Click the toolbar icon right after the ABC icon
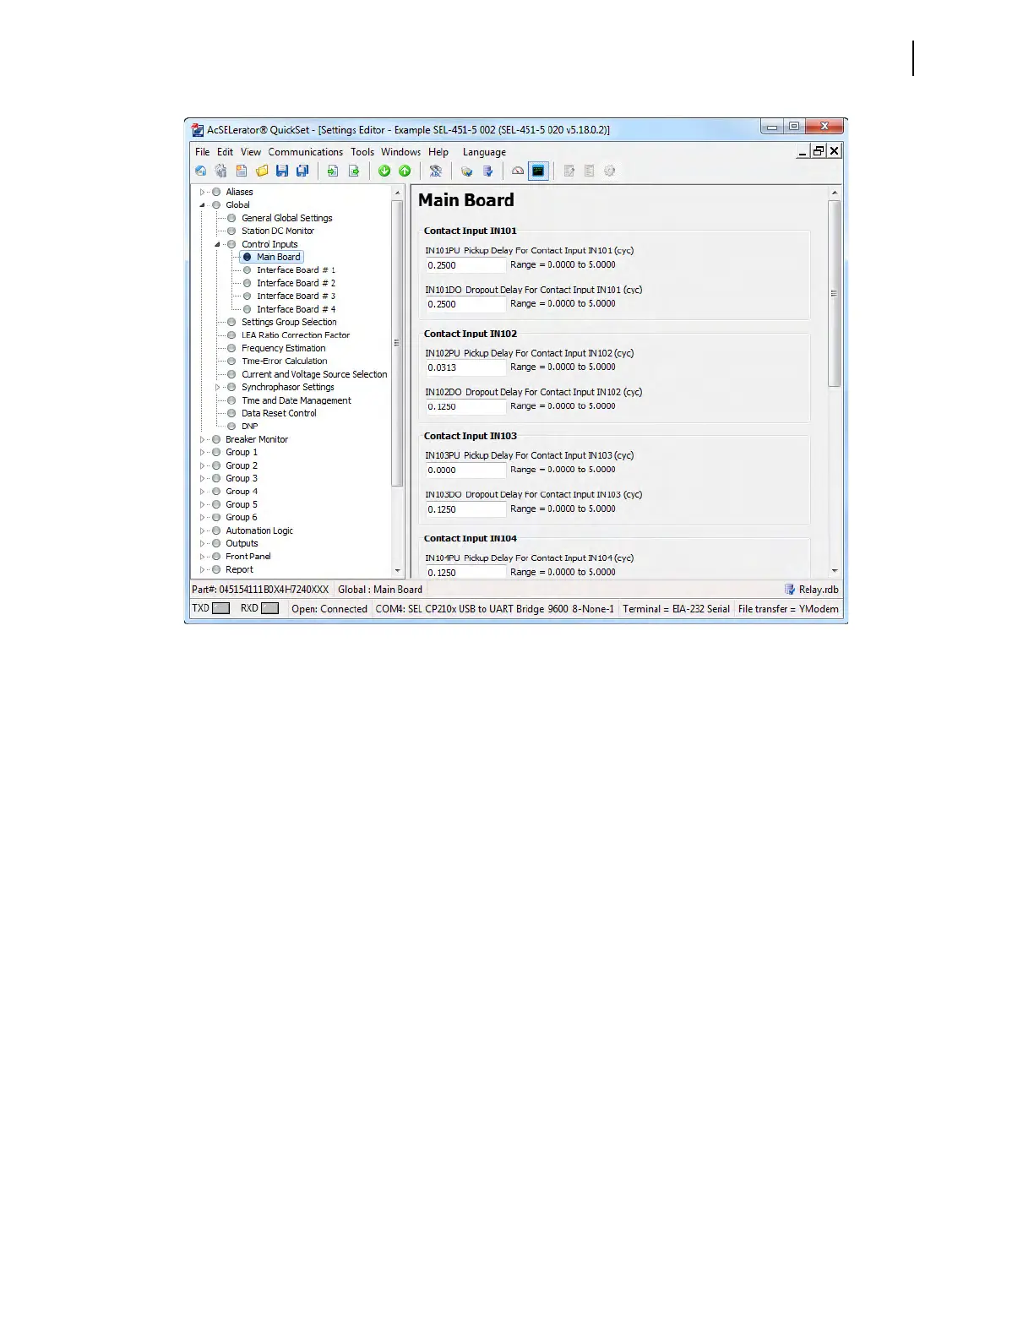 click(466, 171)
